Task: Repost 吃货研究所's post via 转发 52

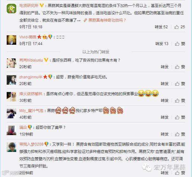Action: tap(161, 27)
